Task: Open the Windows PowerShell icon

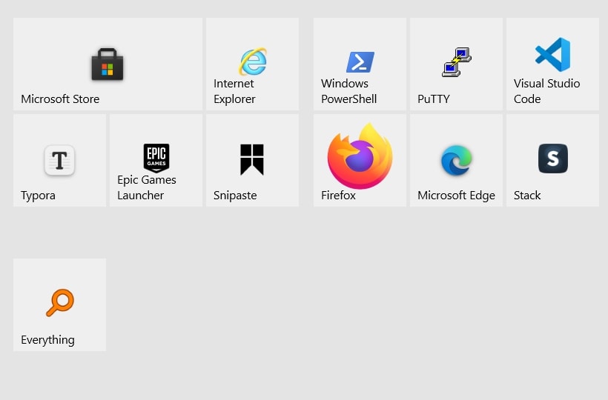Action: (360, 62)
